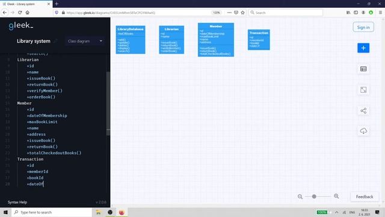Viewport: 385px width, 217px height.
Task: Open the Windows notification center icon
Action: tap(378, 212)
